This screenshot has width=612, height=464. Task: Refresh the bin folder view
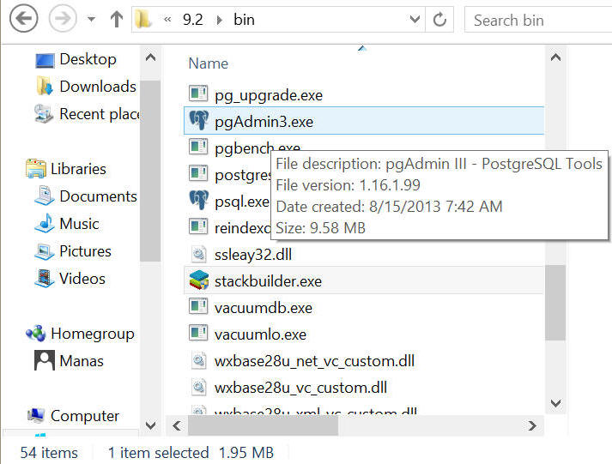pos(439,19)
